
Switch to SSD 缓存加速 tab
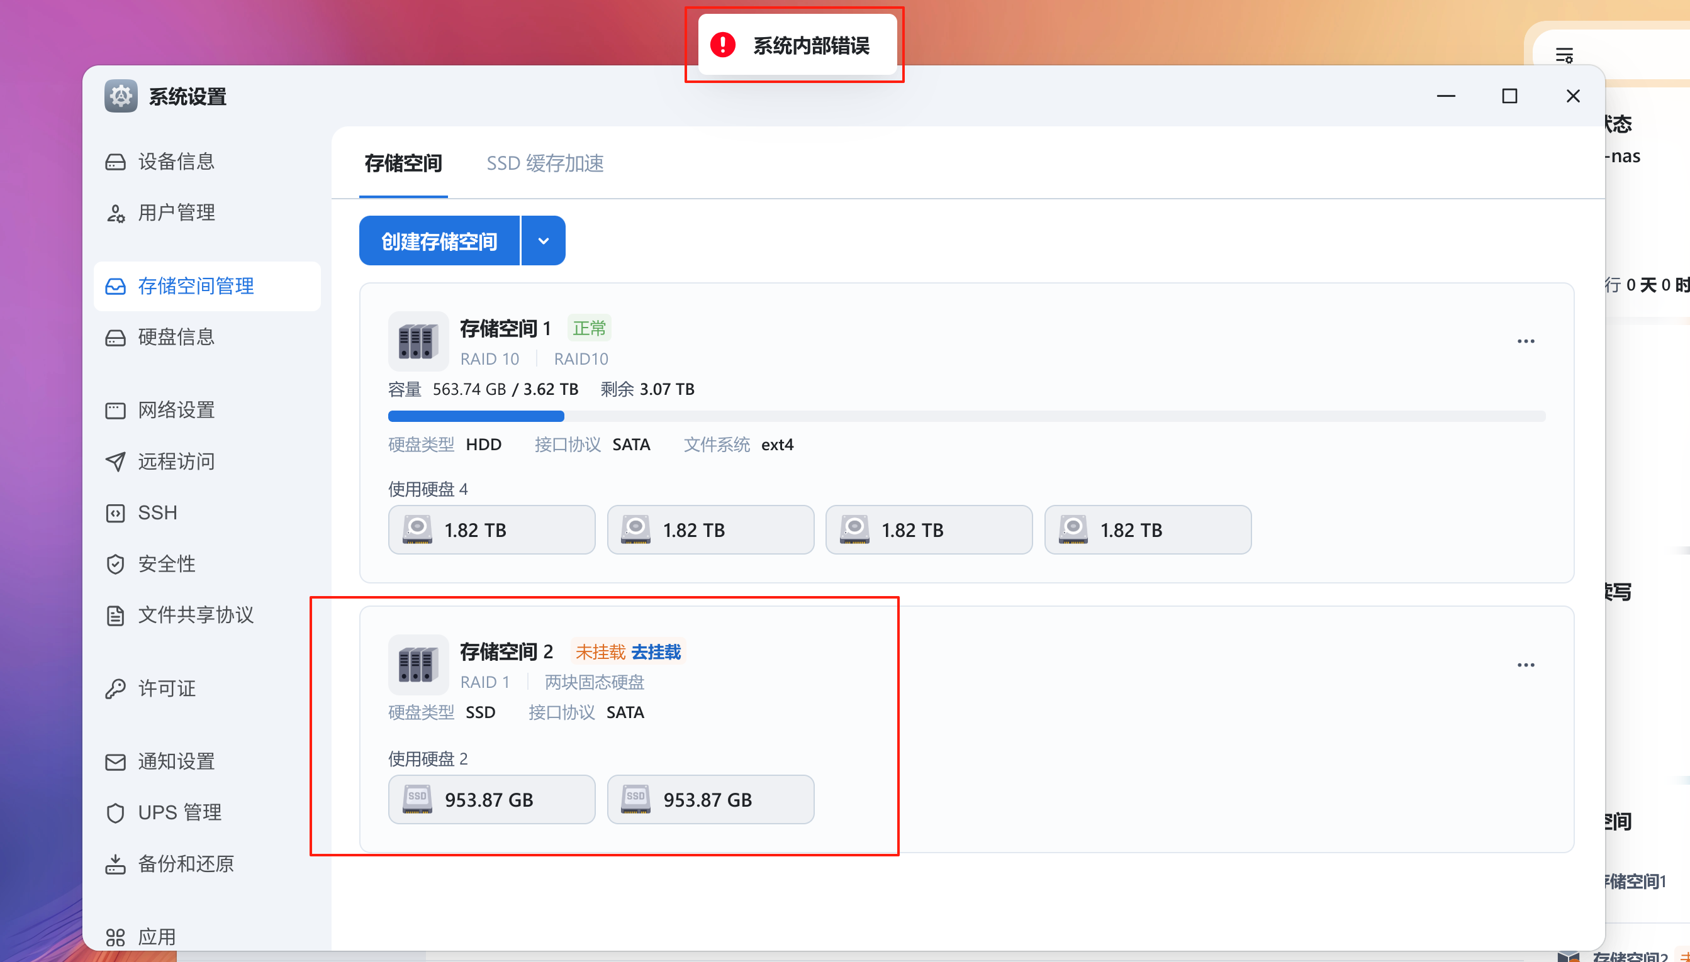pos(545,163)
